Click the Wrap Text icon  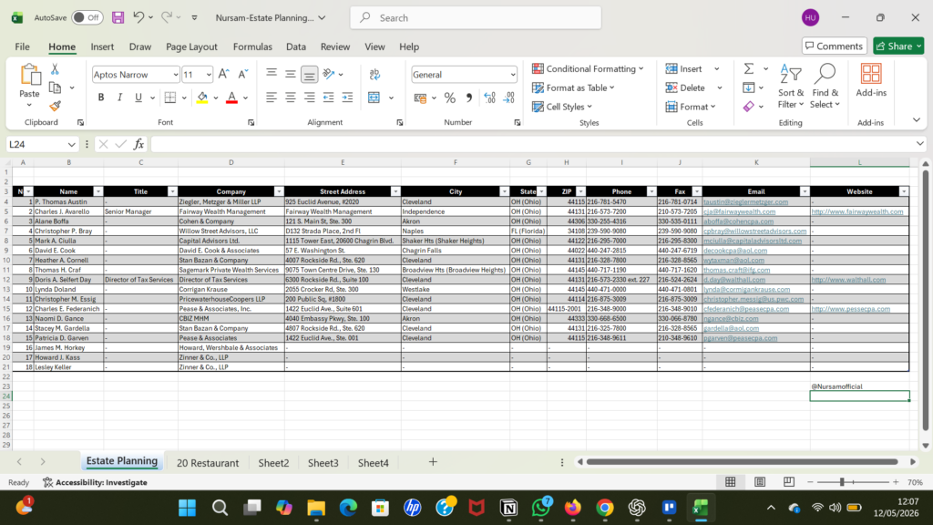374,75
